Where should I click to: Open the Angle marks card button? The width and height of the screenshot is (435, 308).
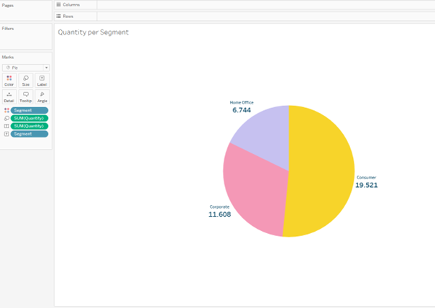pyautogui.click(x=42, y=97)
